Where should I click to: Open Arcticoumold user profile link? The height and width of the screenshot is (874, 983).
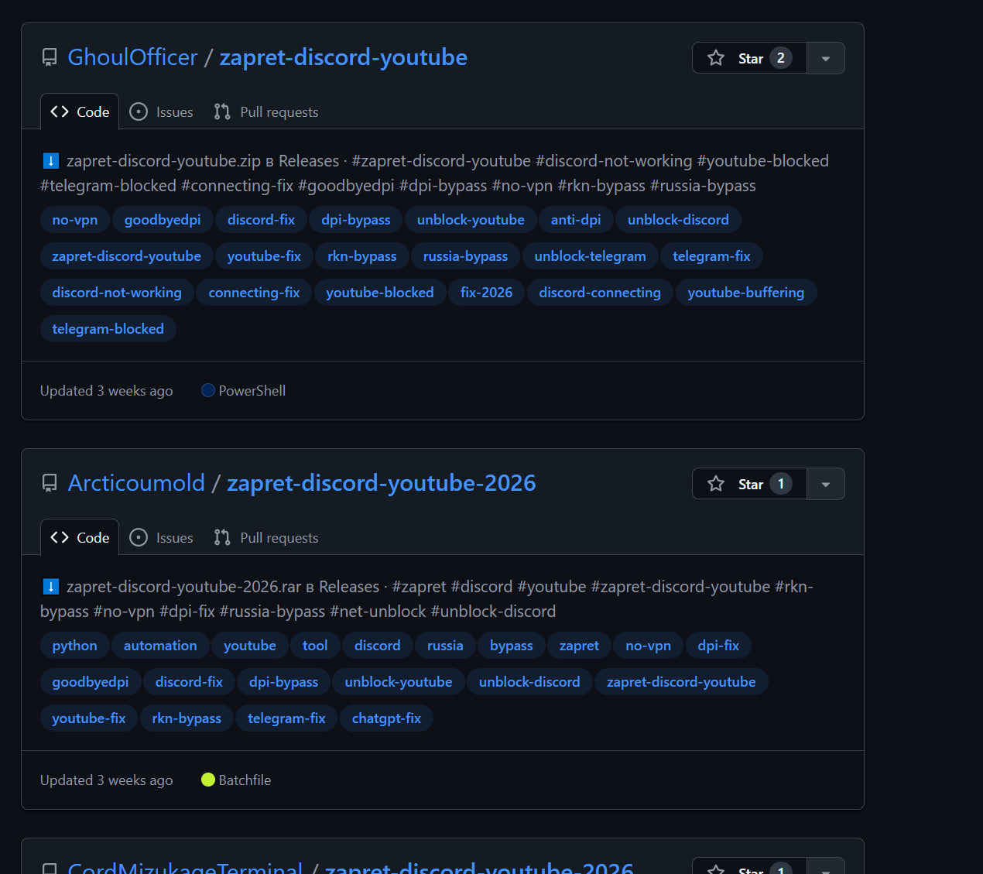click(x=136, y=483)
